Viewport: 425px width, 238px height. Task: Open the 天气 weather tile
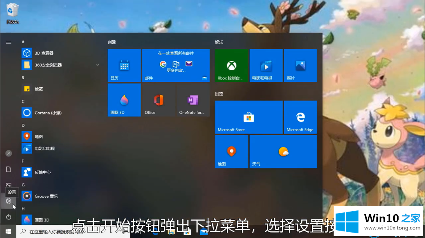click(x=283, y=152)
